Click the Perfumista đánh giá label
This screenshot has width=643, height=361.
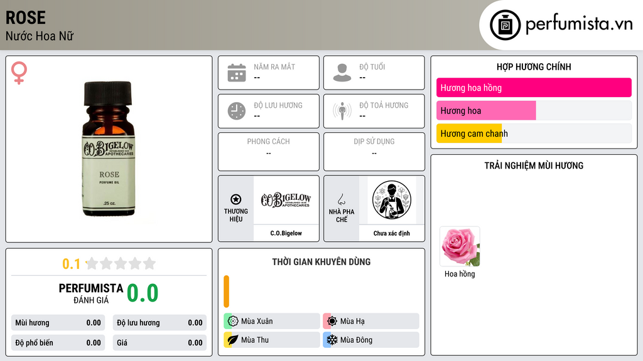click(x=91, y=293)
